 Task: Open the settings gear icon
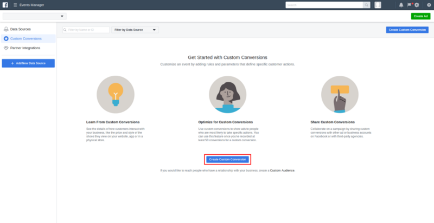pos(417,5)
